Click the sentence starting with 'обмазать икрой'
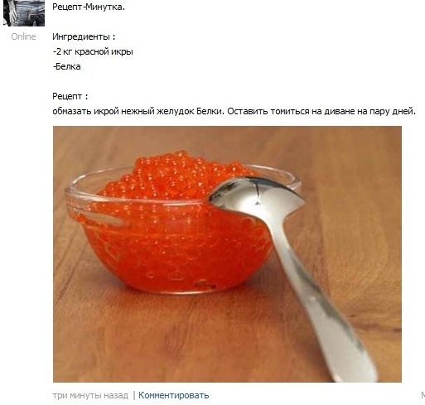This screenshot has height=405, width=425. (x=234, y=111)
